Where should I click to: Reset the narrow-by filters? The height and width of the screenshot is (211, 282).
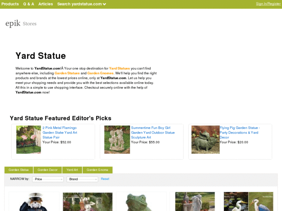click(105, 179)
